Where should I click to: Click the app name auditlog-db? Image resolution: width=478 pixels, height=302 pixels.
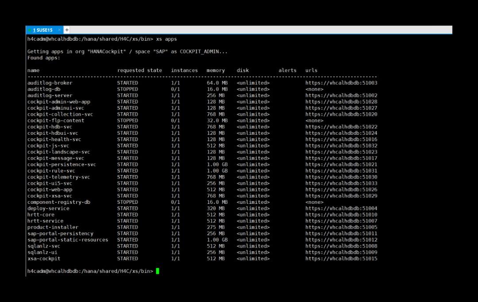point(44,89)
